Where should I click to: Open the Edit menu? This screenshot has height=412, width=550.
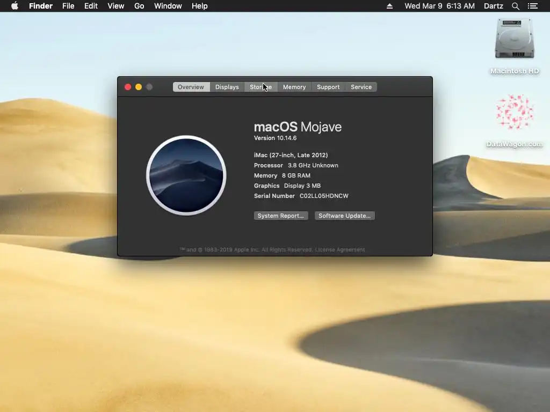pos(91,6)
